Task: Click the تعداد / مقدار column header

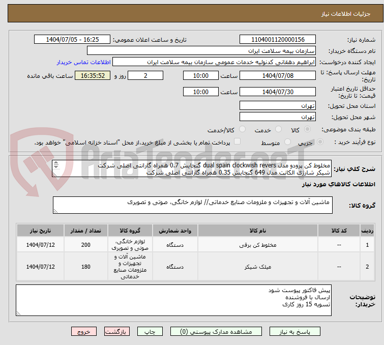Action: (86, 231)
